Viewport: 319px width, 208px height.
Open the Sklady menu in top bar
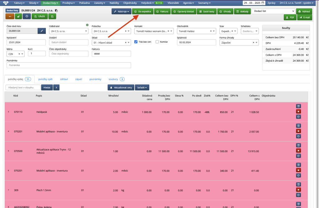click(34, 3)
